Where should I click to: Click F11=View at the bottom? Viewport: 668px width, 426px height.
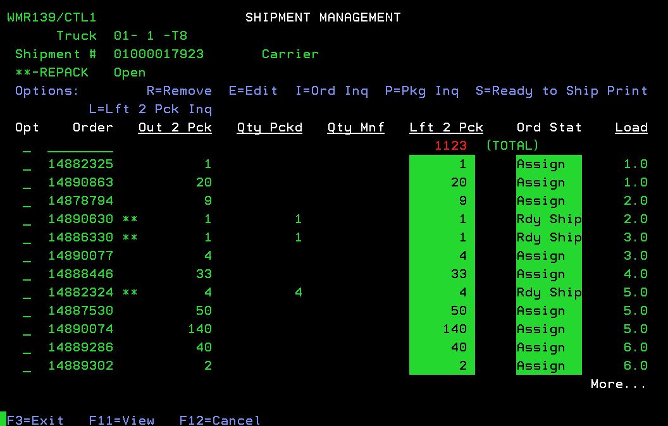[x=121, y=420]
